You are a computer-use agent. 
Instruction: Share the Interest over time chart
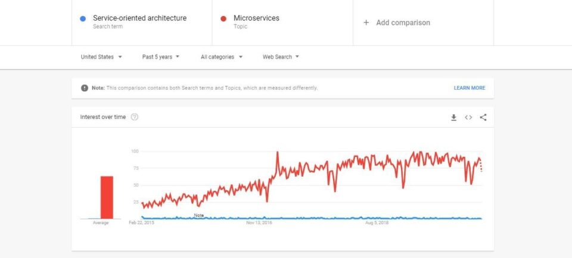483,117
